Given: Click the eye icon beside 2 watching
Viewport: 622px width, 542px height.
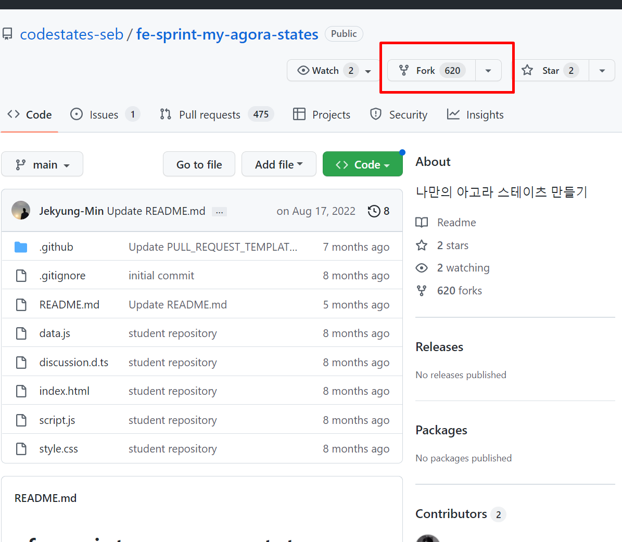Looking at the screenshot, I should (422, 268).
